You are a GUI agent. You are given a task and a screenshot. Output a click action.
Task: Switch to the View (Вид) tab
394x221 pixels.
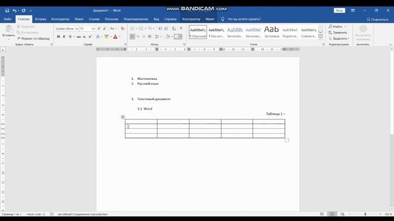point(156,19)
